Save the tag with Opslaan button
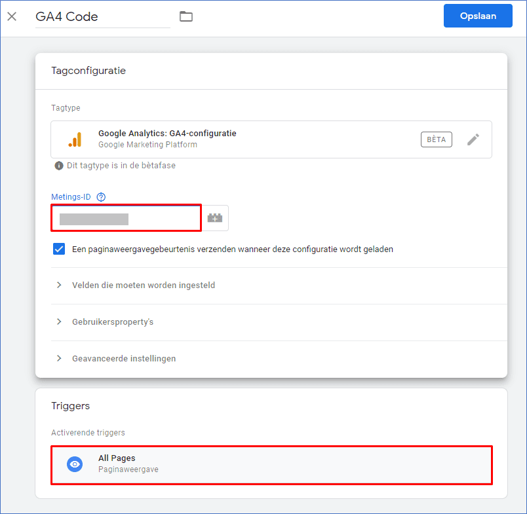The image size is (527, 514). pos(478,16)
